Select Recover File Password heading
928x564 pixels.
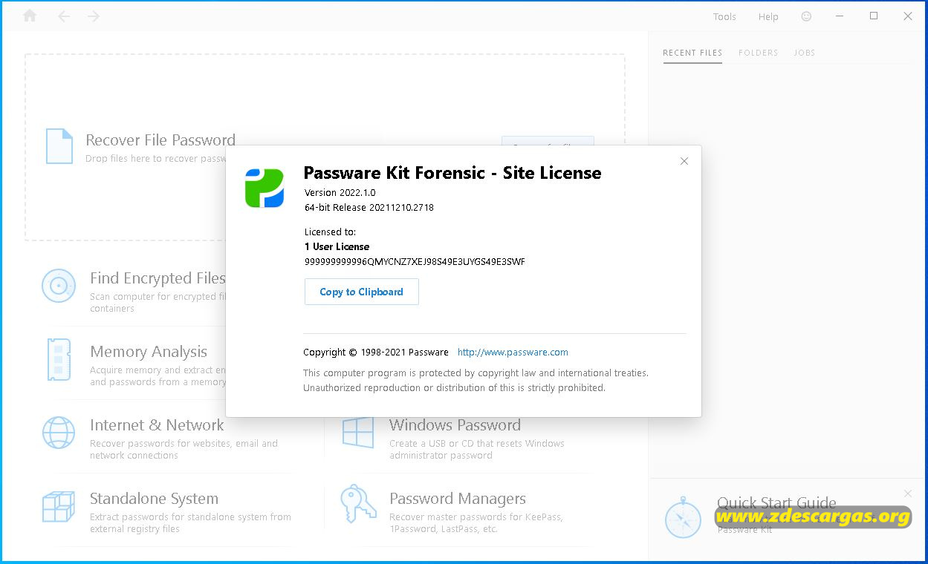click(x=160, y=140)
